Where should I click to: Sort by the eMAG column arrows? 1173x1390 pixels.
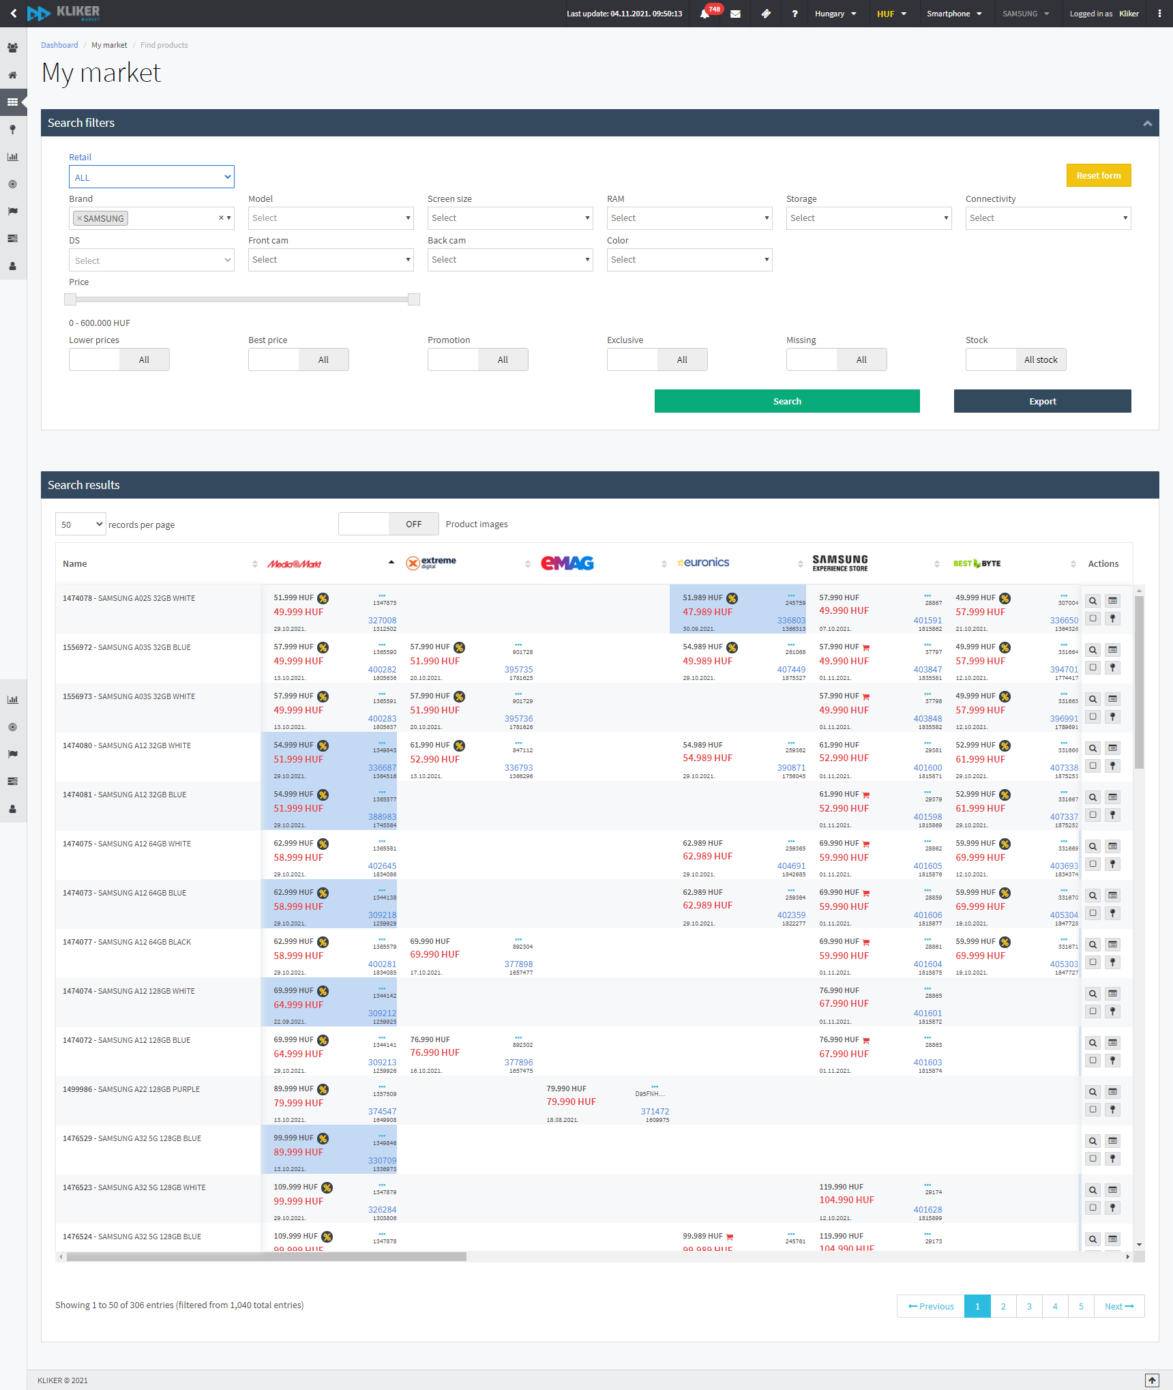pyautogui.click(x=664, y=564)
